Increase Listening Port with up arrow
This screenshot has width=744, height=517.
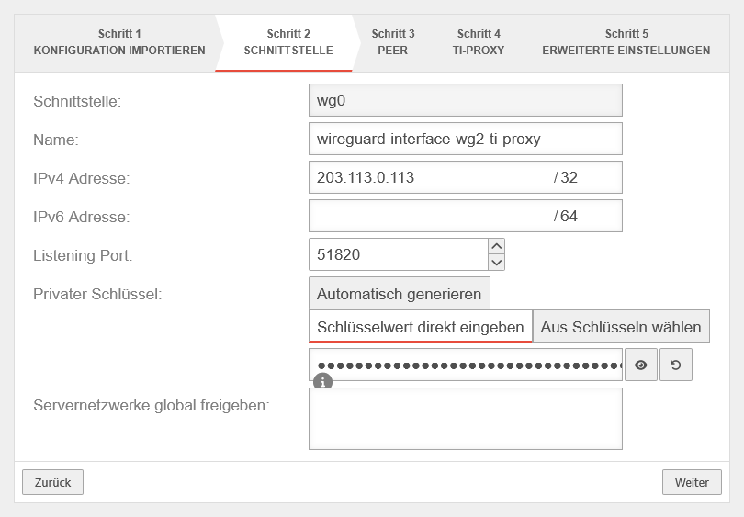point(497,246)
